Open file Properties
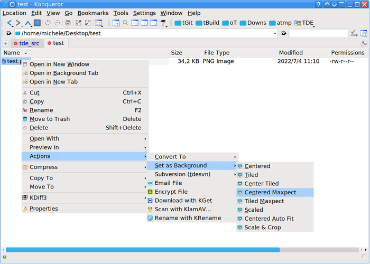370x264 pixels. [85, 209]
